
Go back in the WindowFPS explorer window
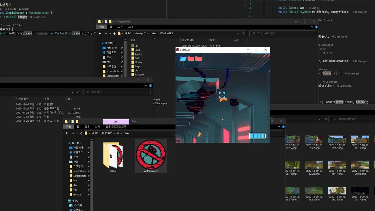tap(100, 33)
